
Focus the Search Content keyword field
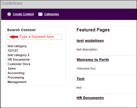tap(34, 37)
